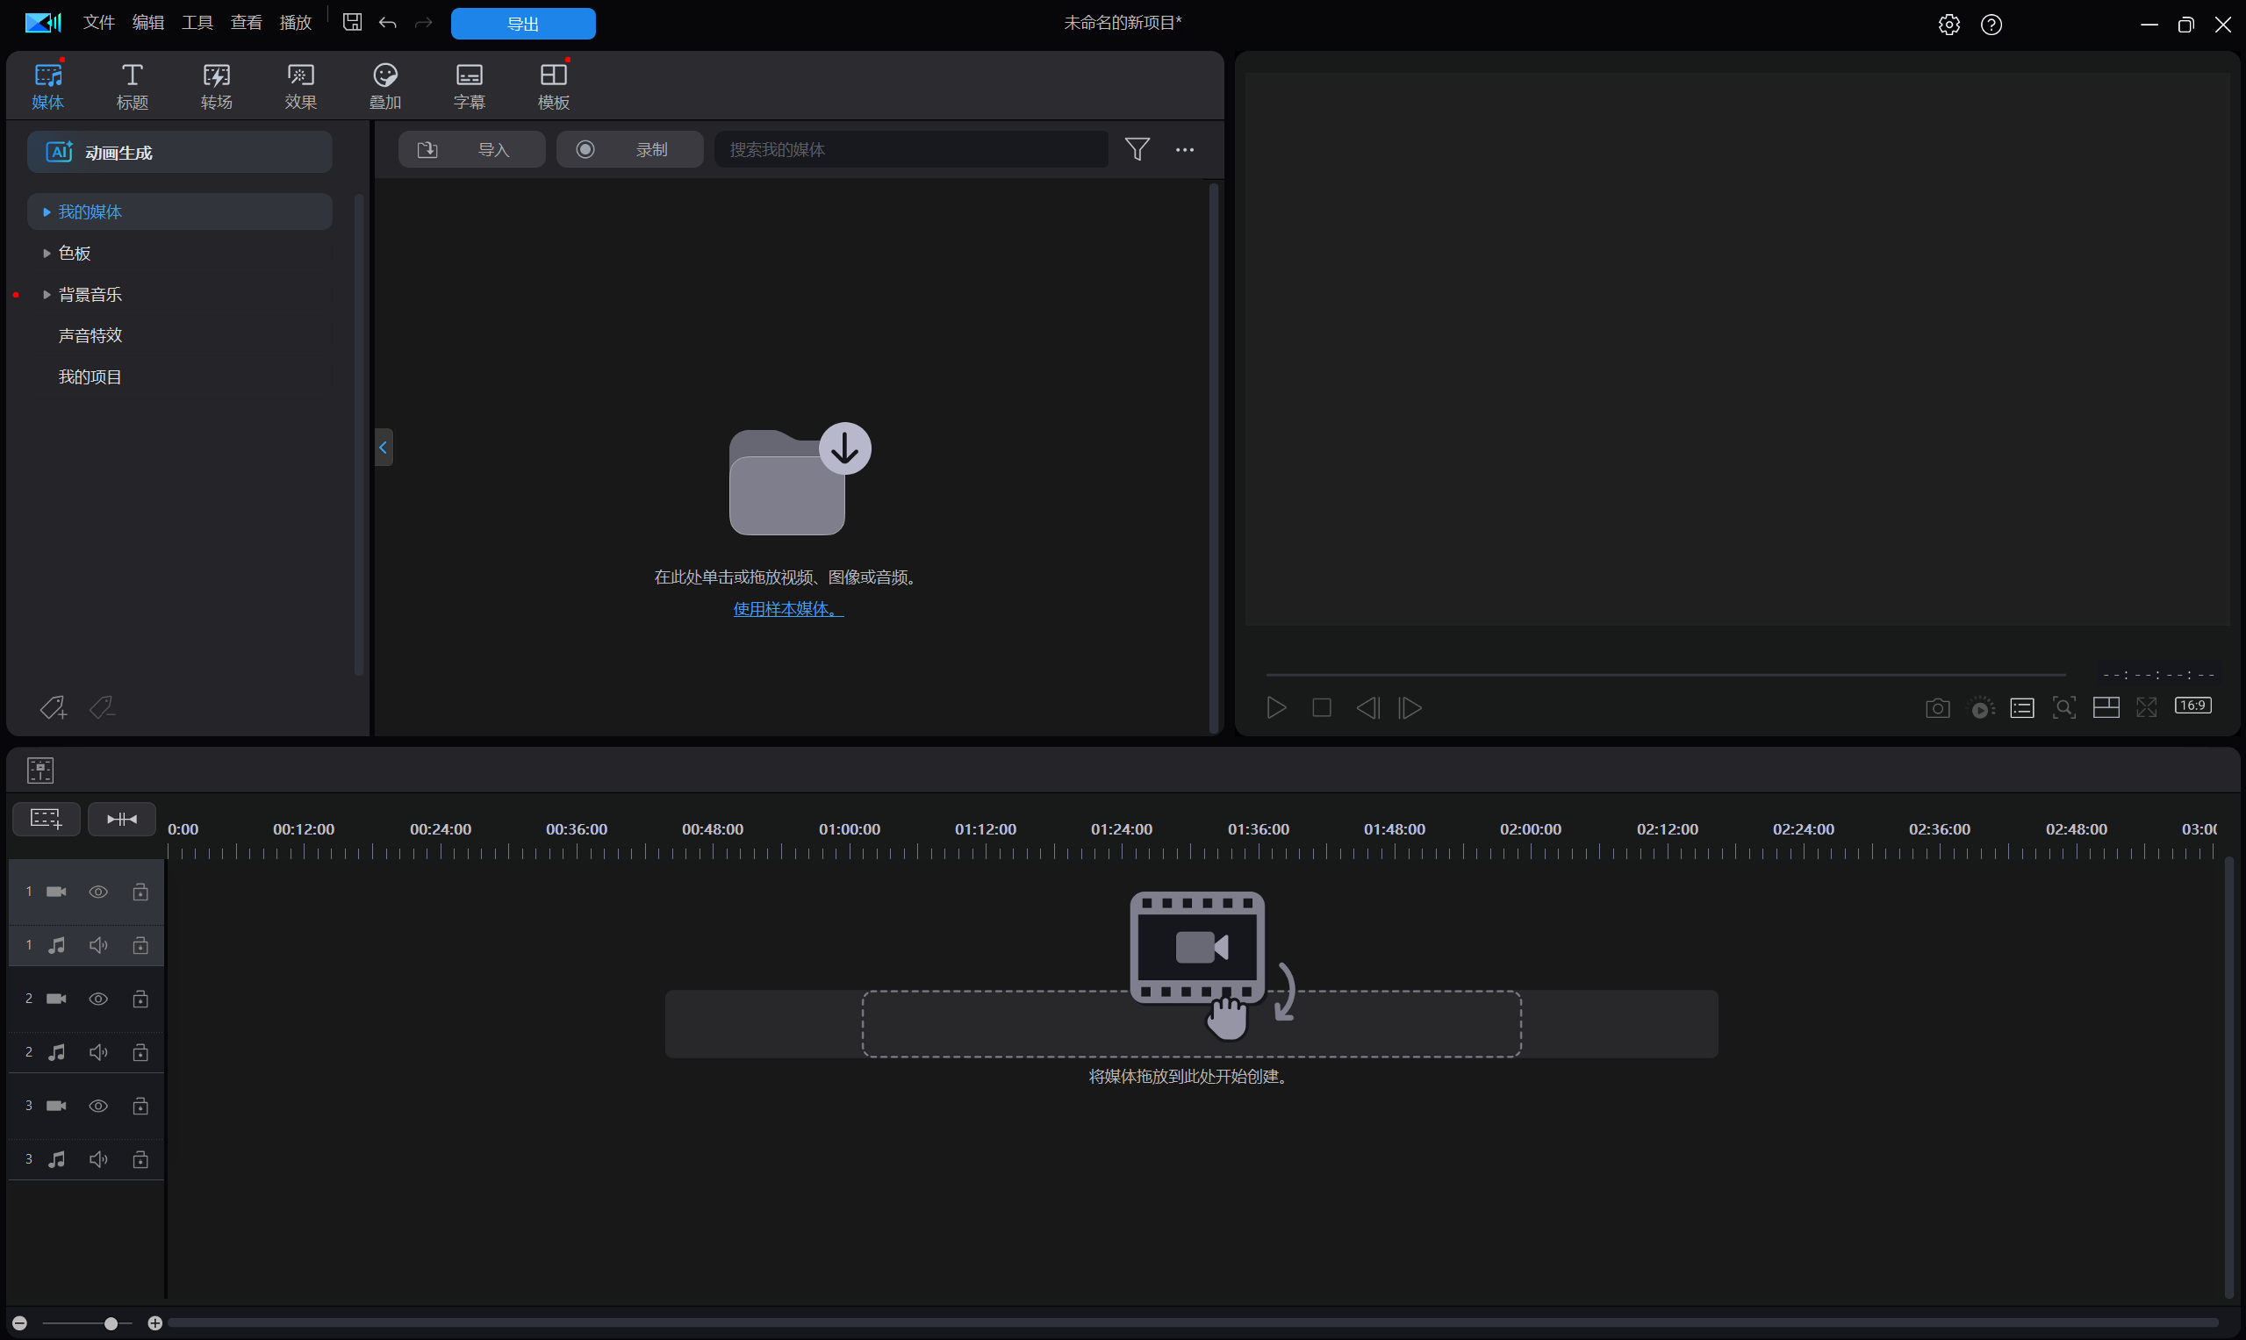Click the add tracks icon in timeline
This screenshot has height=1340, width=2246.
46,819
